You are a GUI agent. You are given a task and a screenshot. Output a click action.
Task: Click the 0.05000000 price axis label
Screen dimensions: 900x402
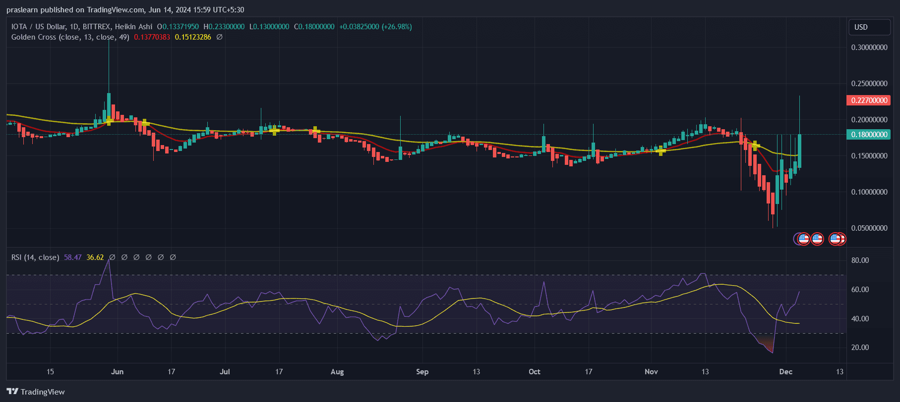(x=869, y=228)
